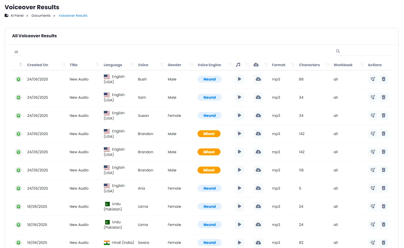Screen dimensions: 404x248
Task: Sort table by Created On column
Action: click(x=38, y=65)
